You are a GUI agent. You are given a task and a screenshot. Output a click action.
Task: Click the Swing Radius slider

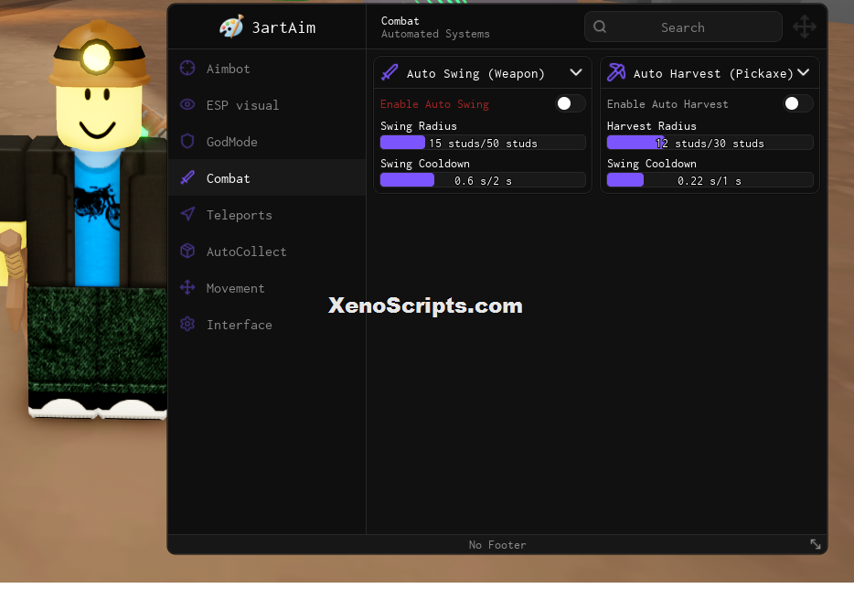click(x=483, y=143)
